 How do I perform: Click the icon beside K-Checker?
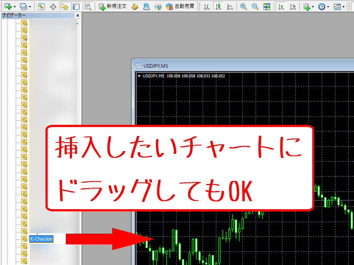click(24, 239)
